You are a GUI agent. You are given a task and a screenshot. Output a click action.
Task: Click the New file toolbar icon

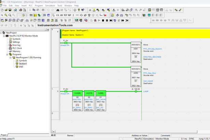coord(2,10)
